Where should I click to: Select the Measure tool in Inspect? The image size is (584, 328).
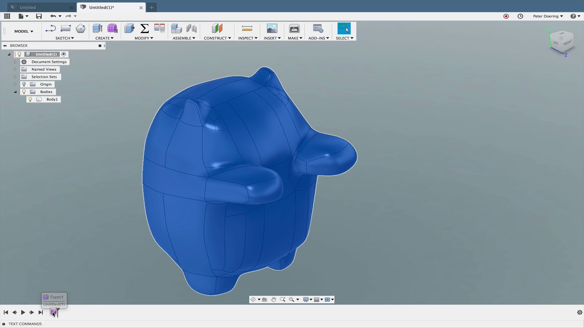[247, 28]
